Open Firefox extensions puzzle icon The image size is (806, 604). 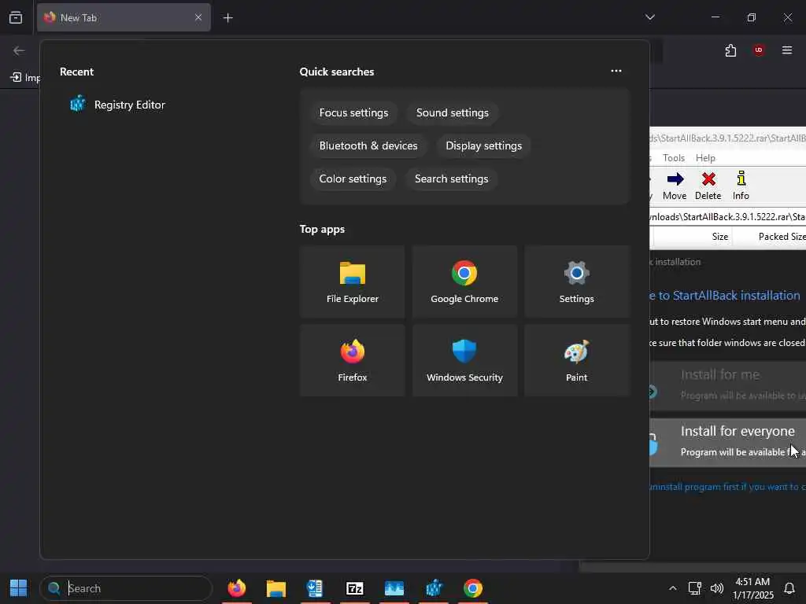(x=730, y=50)
